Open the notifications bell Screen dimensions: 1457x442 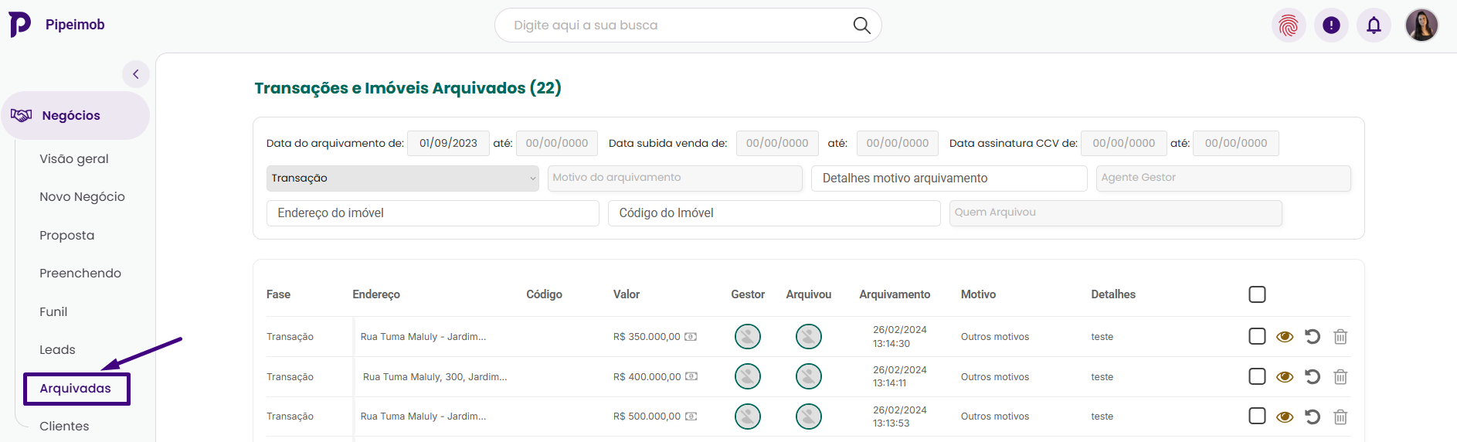tap(1374, 25)
